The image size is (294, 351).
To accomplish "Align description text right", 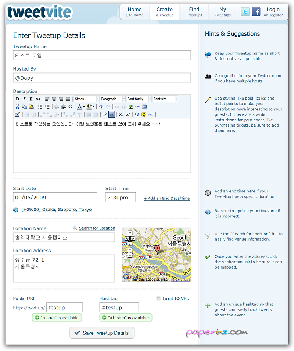I will (x=61, y=99).
